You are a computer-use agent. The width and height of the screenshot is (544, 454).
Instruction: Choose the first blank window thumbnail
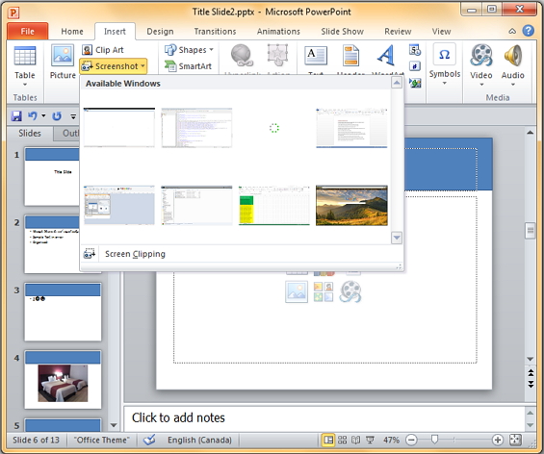click(x=119, y=128)
